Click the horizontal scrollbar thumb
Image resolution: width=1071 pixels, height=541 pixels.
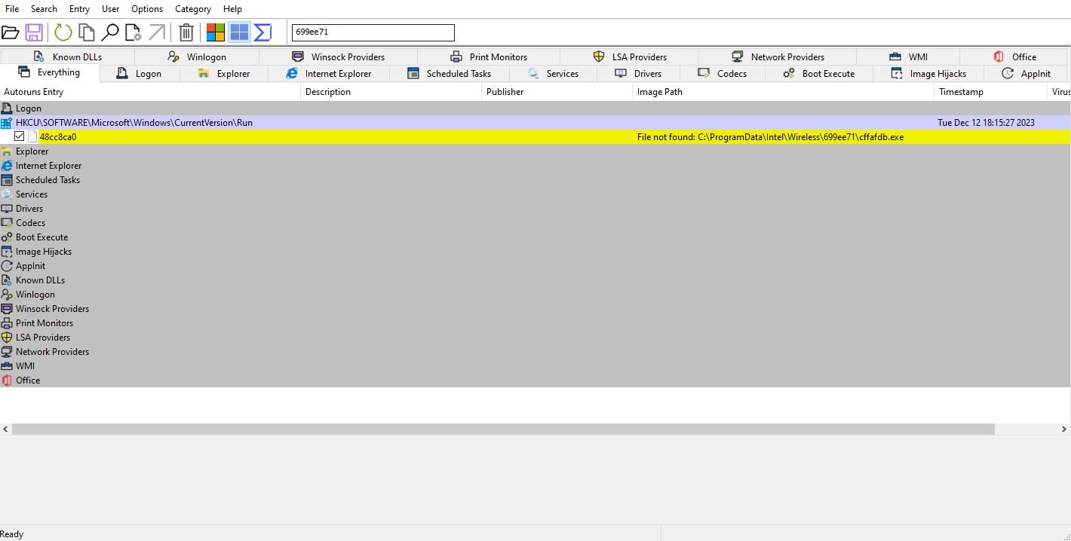503,429
